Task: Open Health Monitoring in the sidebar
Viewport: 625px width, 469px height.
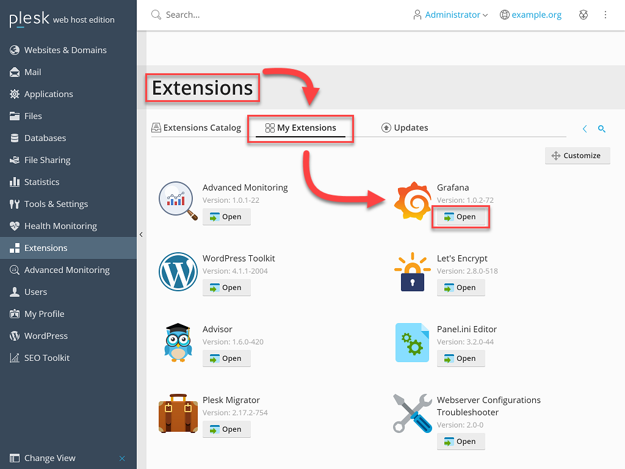Action: pos(60,226)
